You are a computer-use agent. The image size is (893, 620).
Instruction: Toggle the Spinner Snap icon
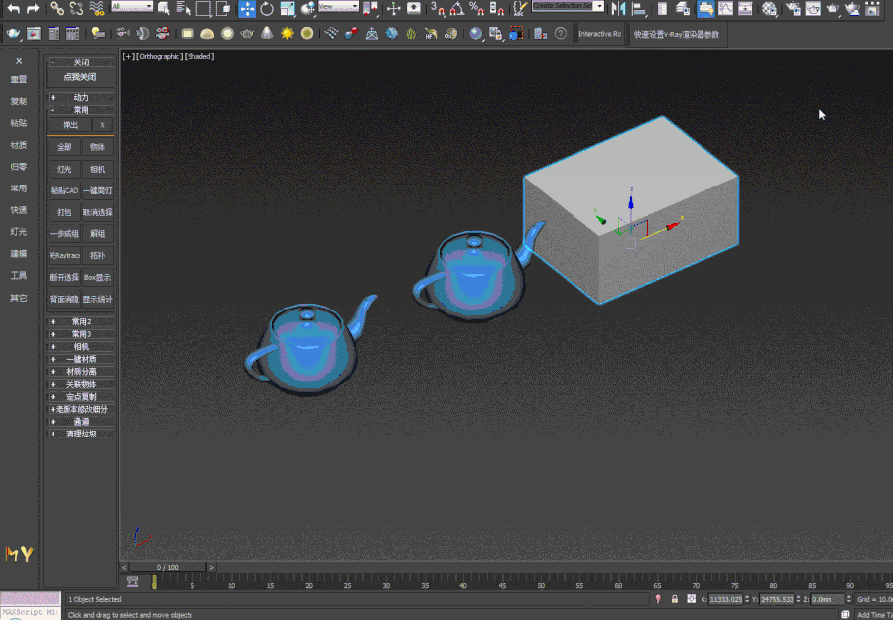497,8
